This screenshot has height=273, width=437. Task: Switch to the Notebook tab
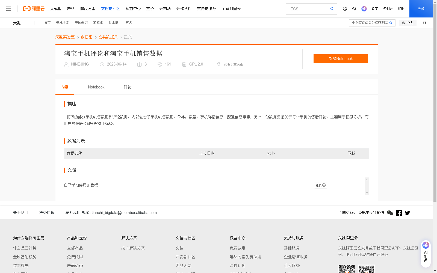click(96, 87)
